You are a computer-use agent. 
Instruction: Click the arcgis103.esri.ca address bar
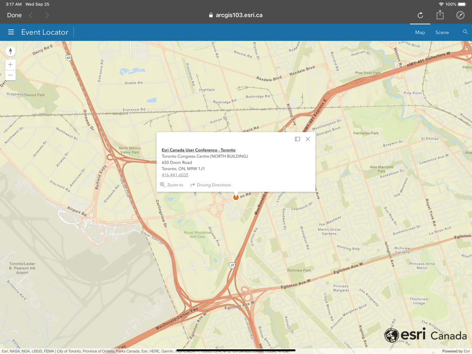pyautogui.click(x=236, y=15)
